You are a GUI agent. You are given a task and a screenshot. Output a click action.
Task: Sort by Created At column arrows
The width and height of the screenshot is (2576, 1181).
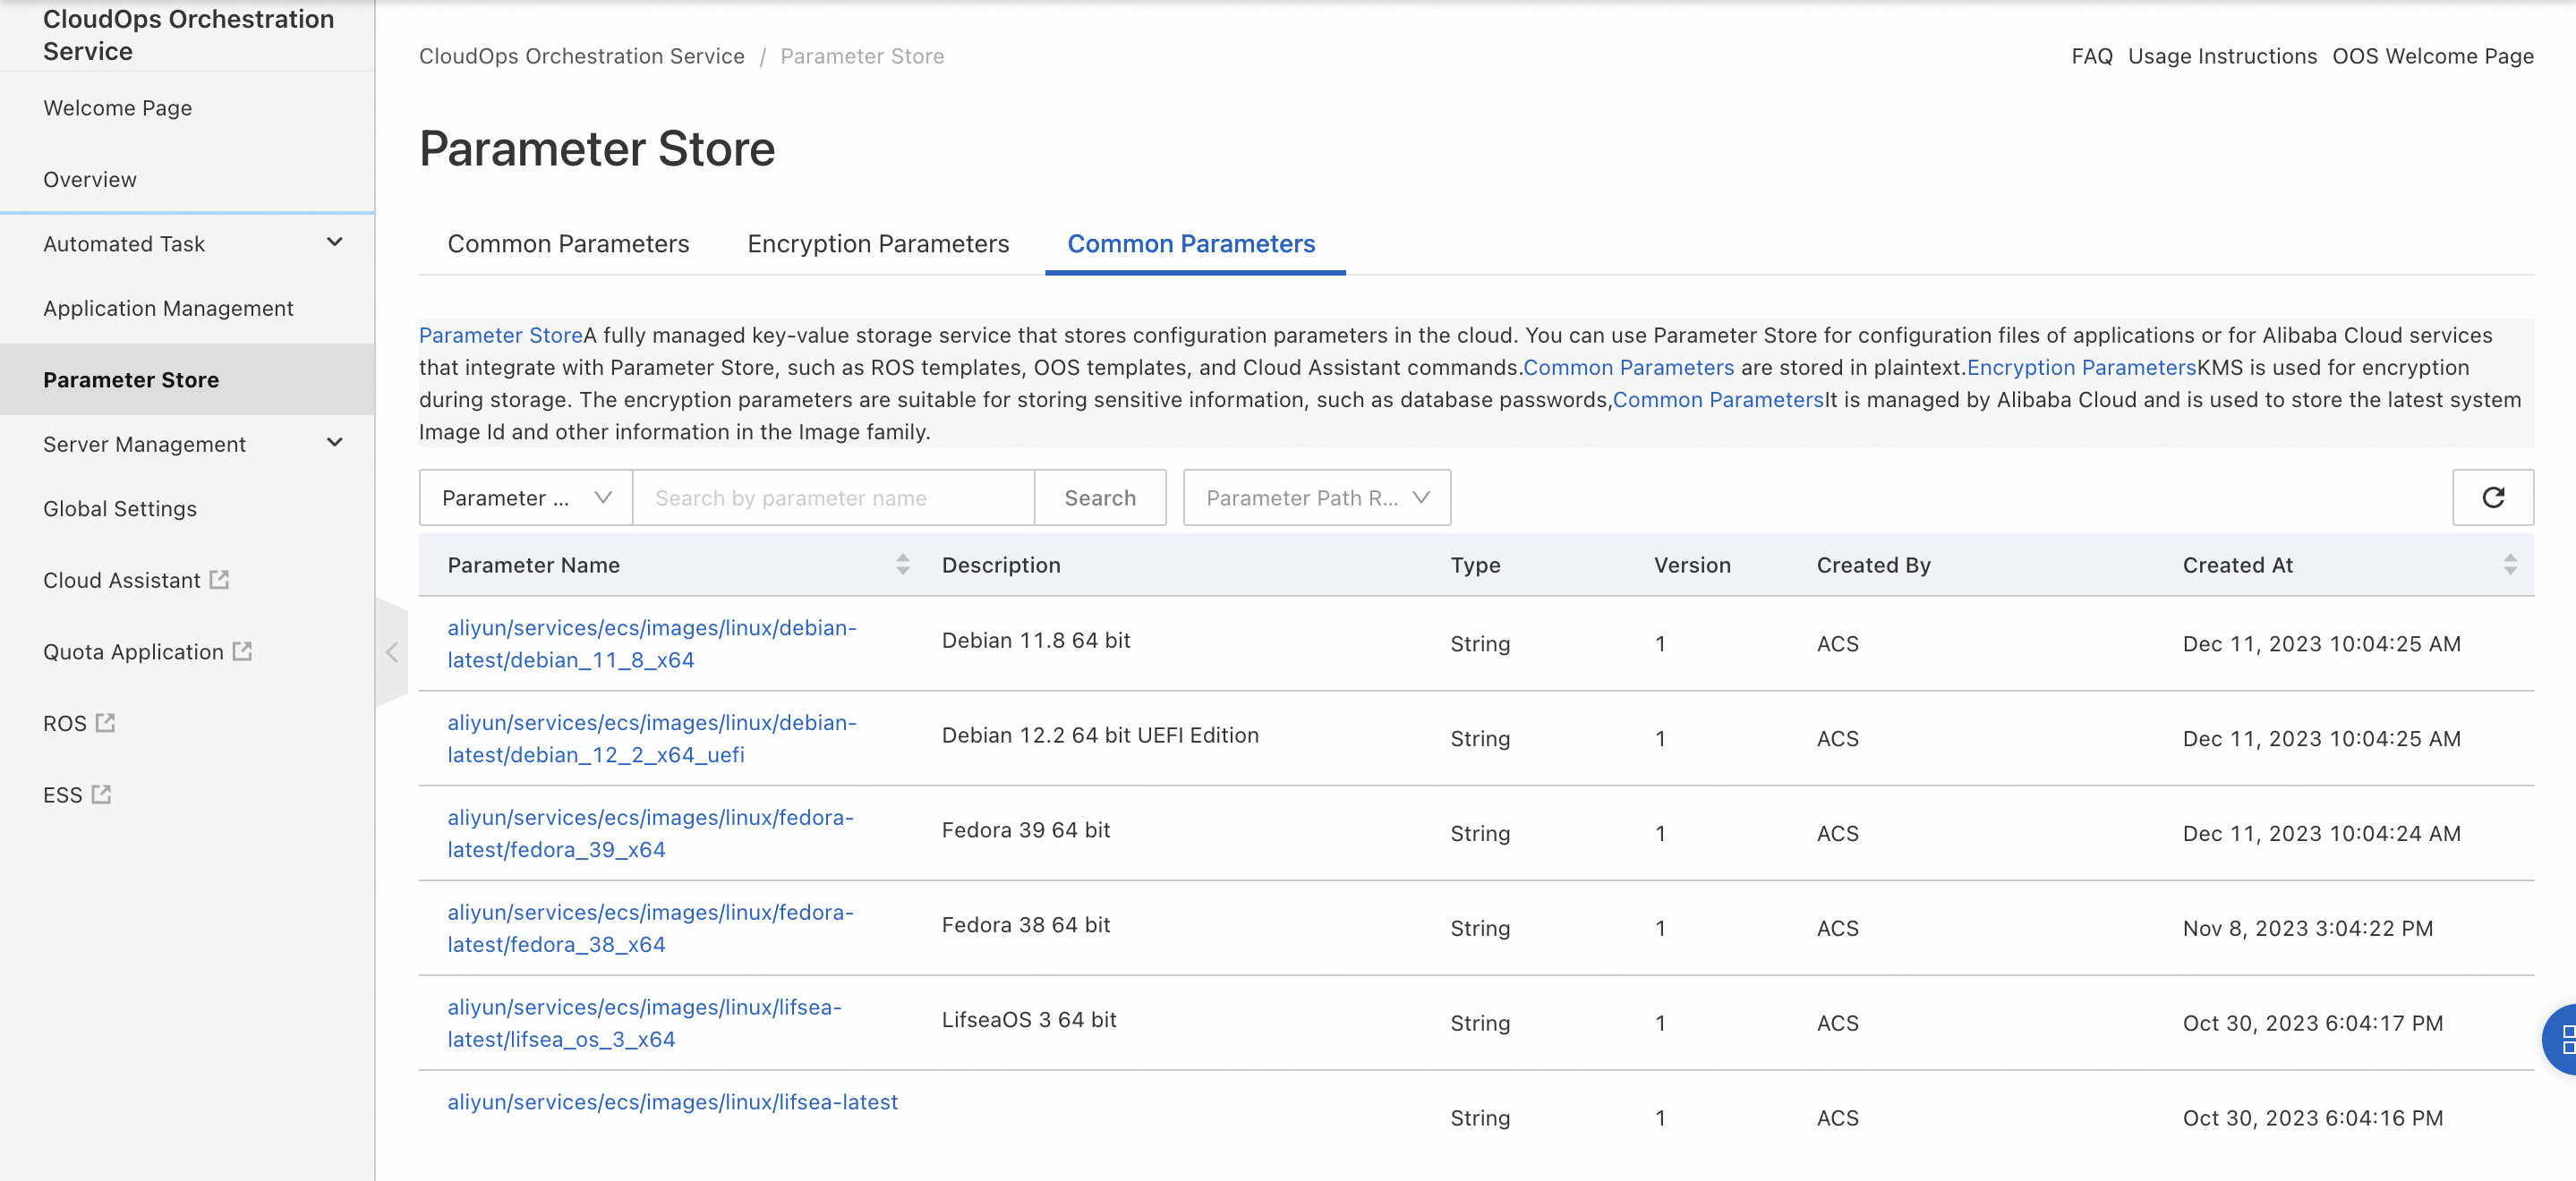2509,564
